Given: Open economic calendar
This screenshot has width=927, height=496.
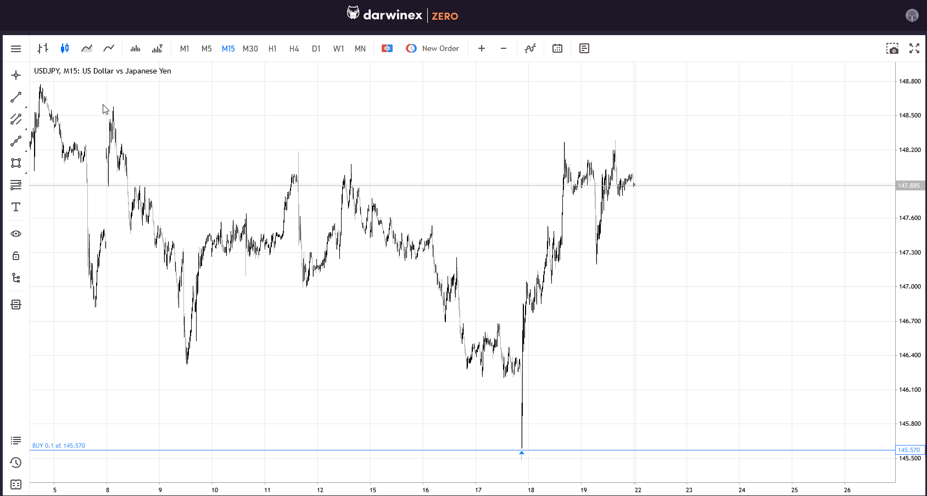Looking at the screenshot, I should tap(557, 48).
